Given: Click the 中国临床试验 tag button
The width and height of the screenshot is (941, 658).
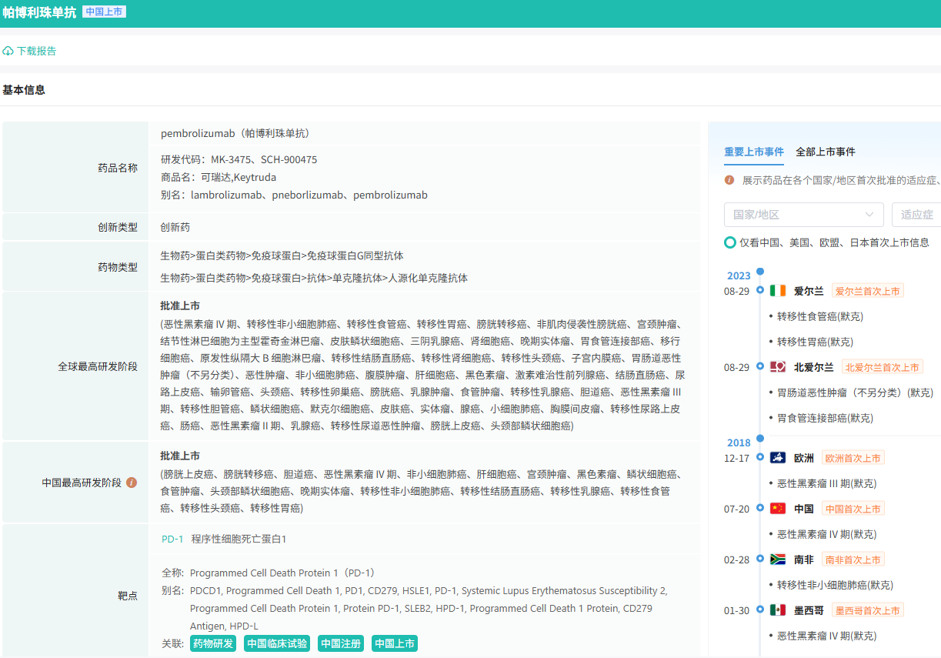Looking at the screenshot, I should 277,643.
